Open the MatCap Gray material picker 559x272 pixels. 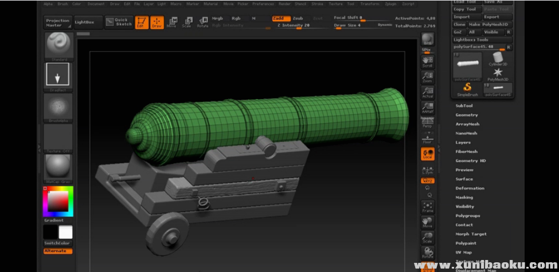pos(58,167)
